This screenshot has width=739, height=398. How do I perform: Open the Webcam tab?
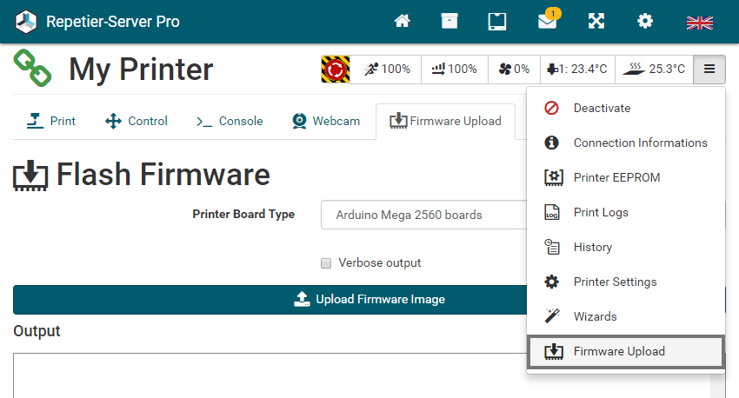click(x=326, y=121)
